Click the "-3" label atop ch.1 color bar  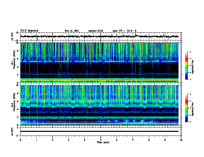click(190, 52)
